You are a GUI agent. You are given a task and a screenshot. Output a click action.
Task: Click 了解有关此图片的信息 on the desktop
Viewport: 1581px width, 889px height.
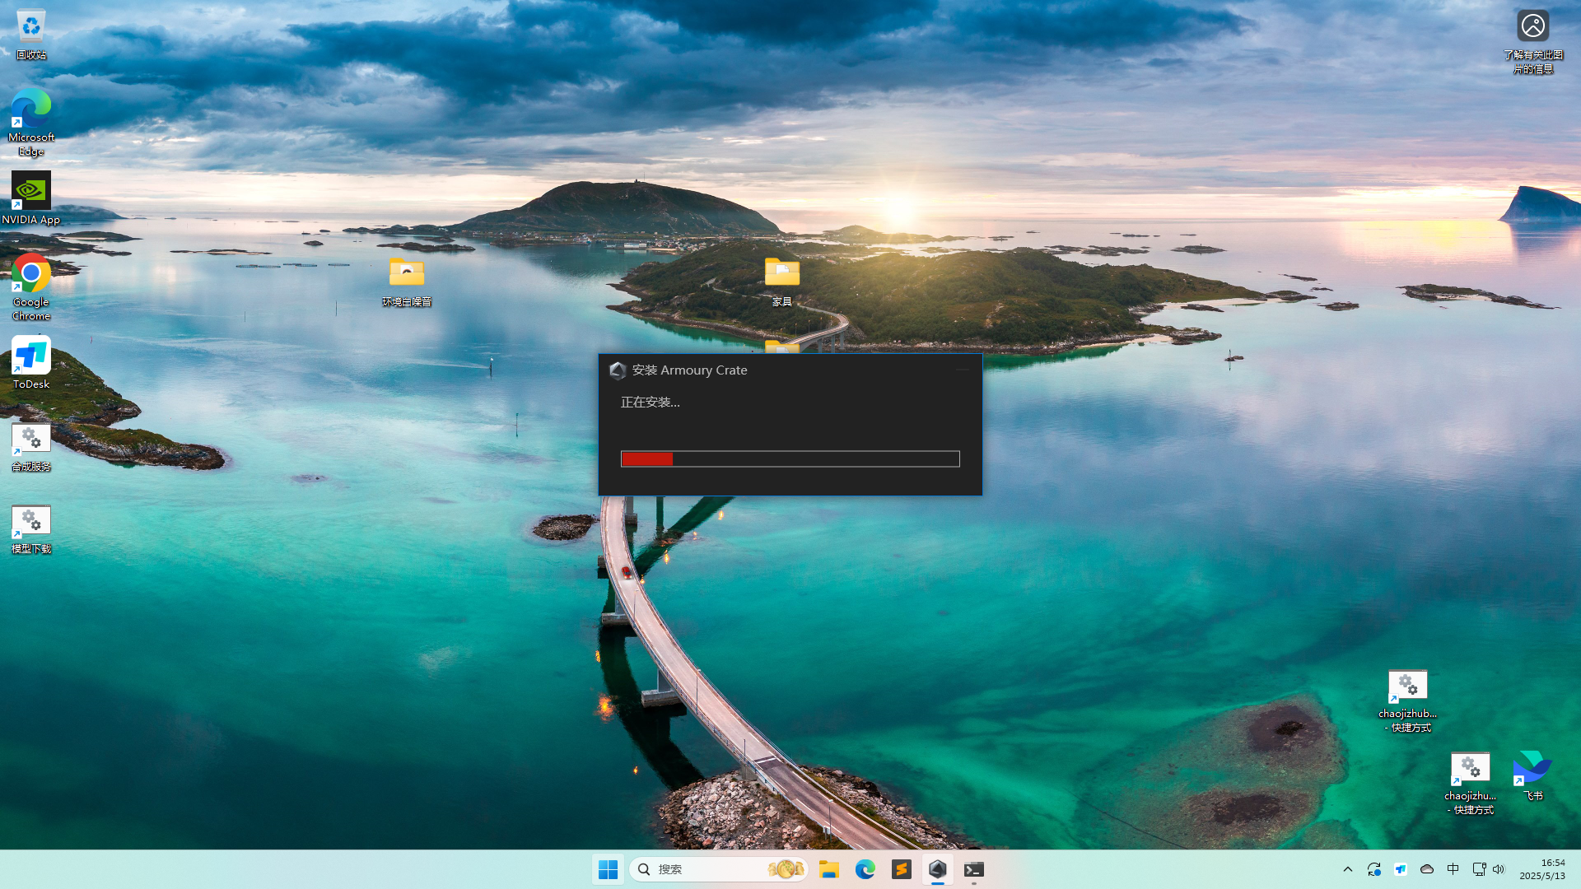(x=1533, y=26)
